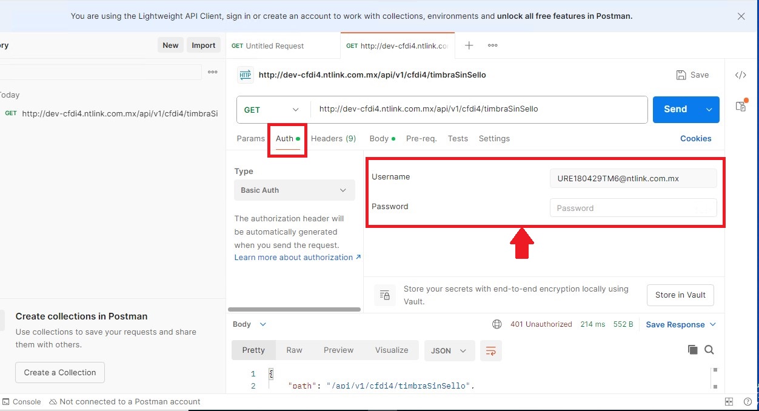Open the GET method dropdown
This screenshot has height=411, width=759.
pos(272,110)
